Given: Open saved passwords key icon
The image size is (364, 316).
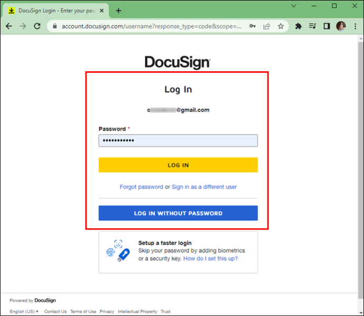Looking at the screenshot, I should 252,26.
